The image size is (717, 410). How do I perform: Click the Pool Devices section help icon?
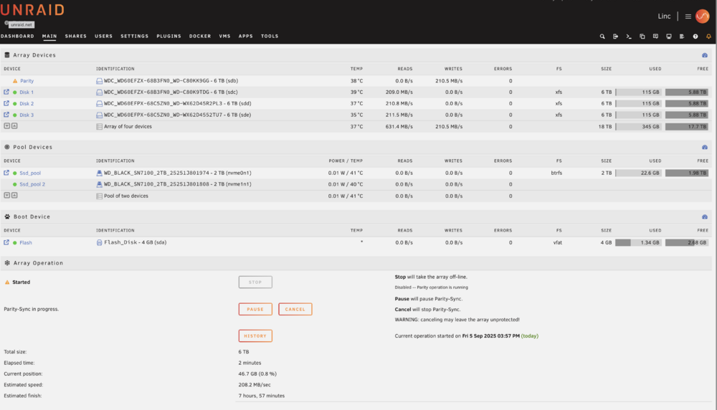click(705, 147)
